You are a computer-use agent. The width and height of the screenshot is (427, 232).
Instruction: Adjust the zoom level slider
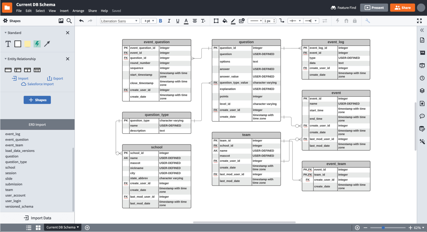coord(383,228)
